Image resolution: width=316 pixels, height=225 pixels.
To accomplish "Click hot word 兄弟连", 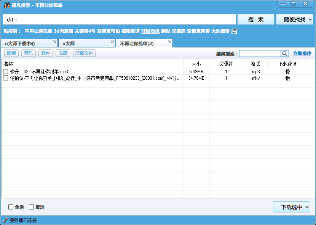I will (x=178, y=31).
